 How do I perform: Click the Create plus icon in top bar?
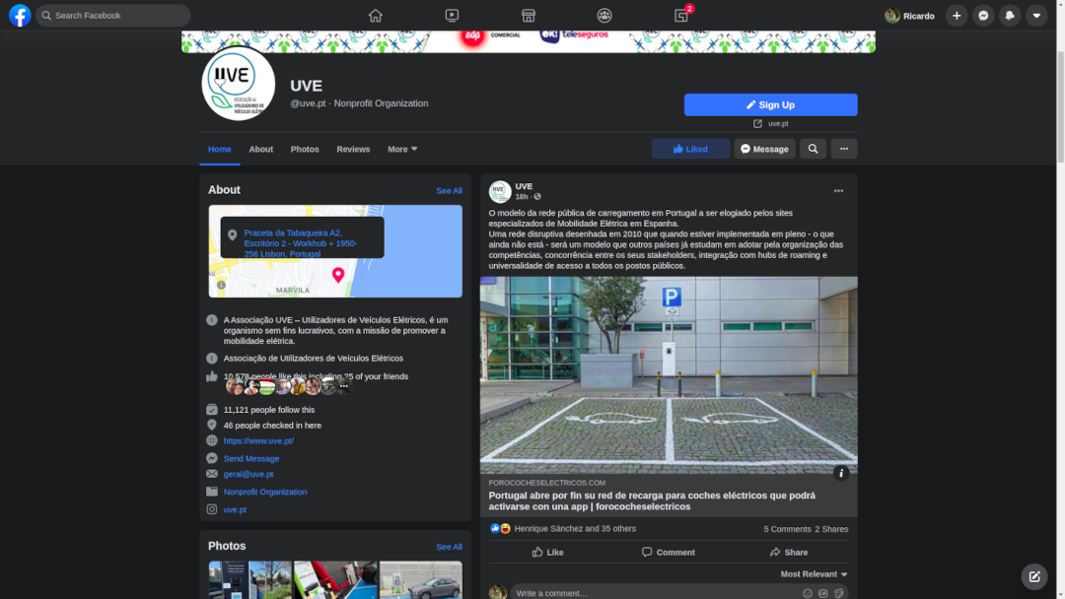coord(957,16)
